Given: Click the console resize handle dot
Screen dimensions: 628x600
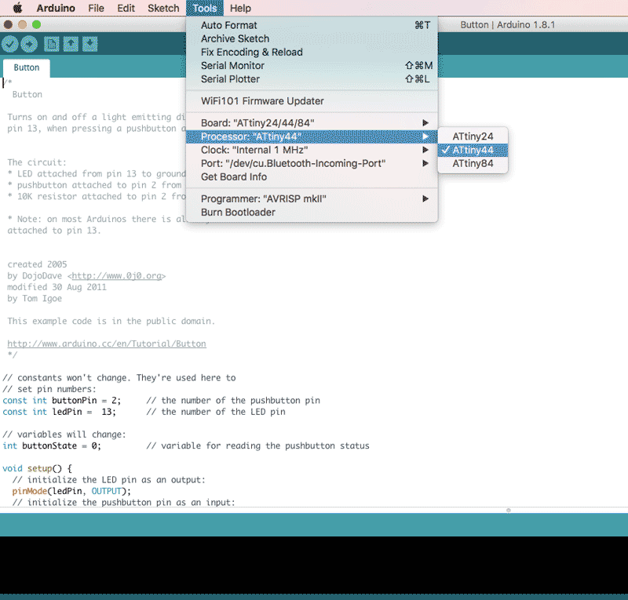Looking at the screenshot, I should tap(508, 511).
